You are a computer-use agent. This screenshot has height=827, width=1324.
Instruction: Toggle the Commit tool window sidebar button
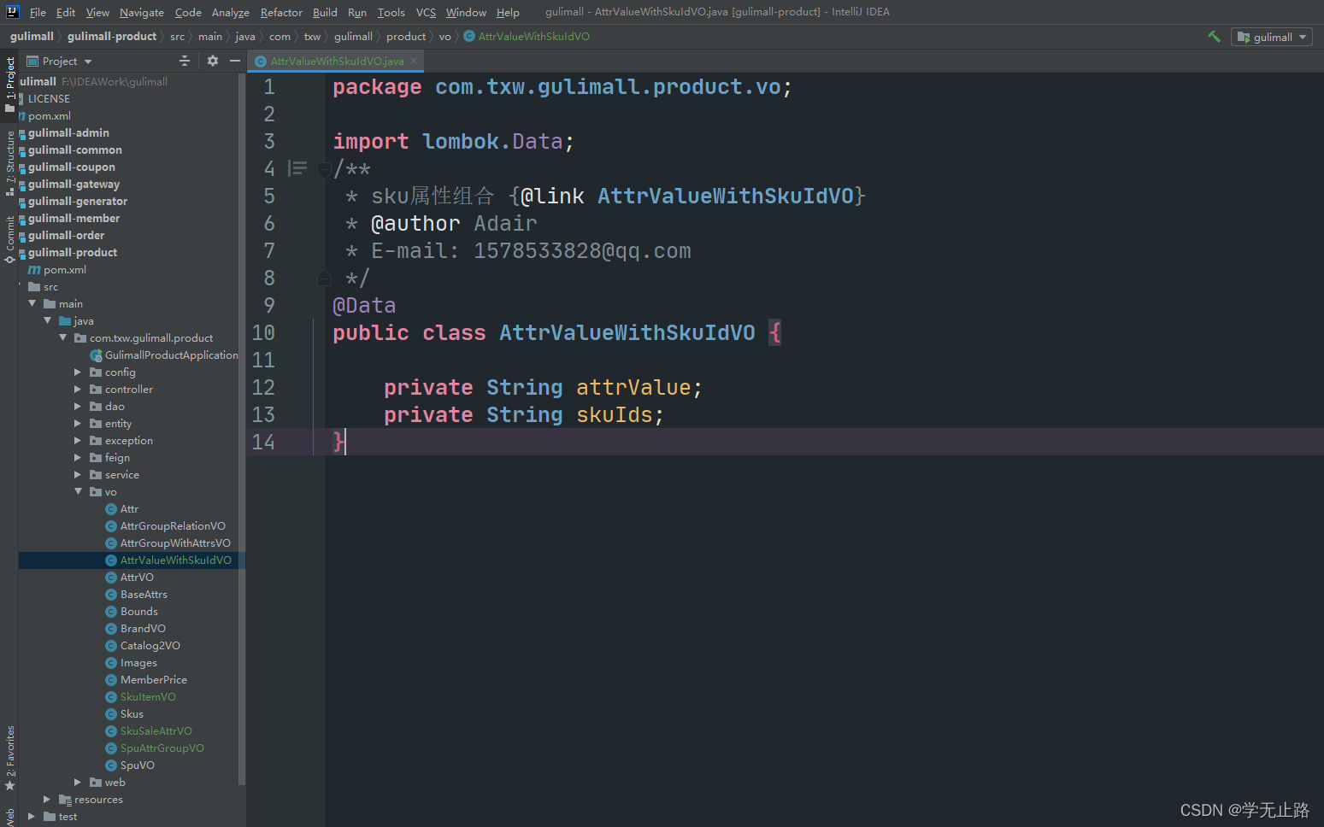pos(9,239)
